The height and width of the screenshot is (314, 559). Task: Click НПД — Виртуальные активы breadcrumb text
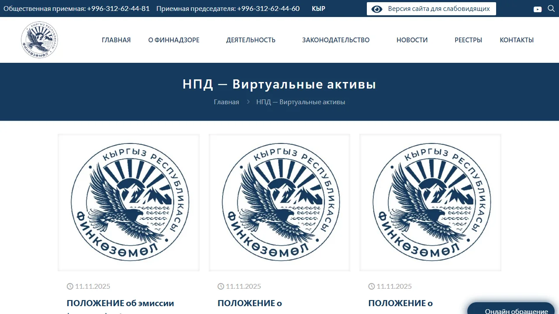point(300,102)
